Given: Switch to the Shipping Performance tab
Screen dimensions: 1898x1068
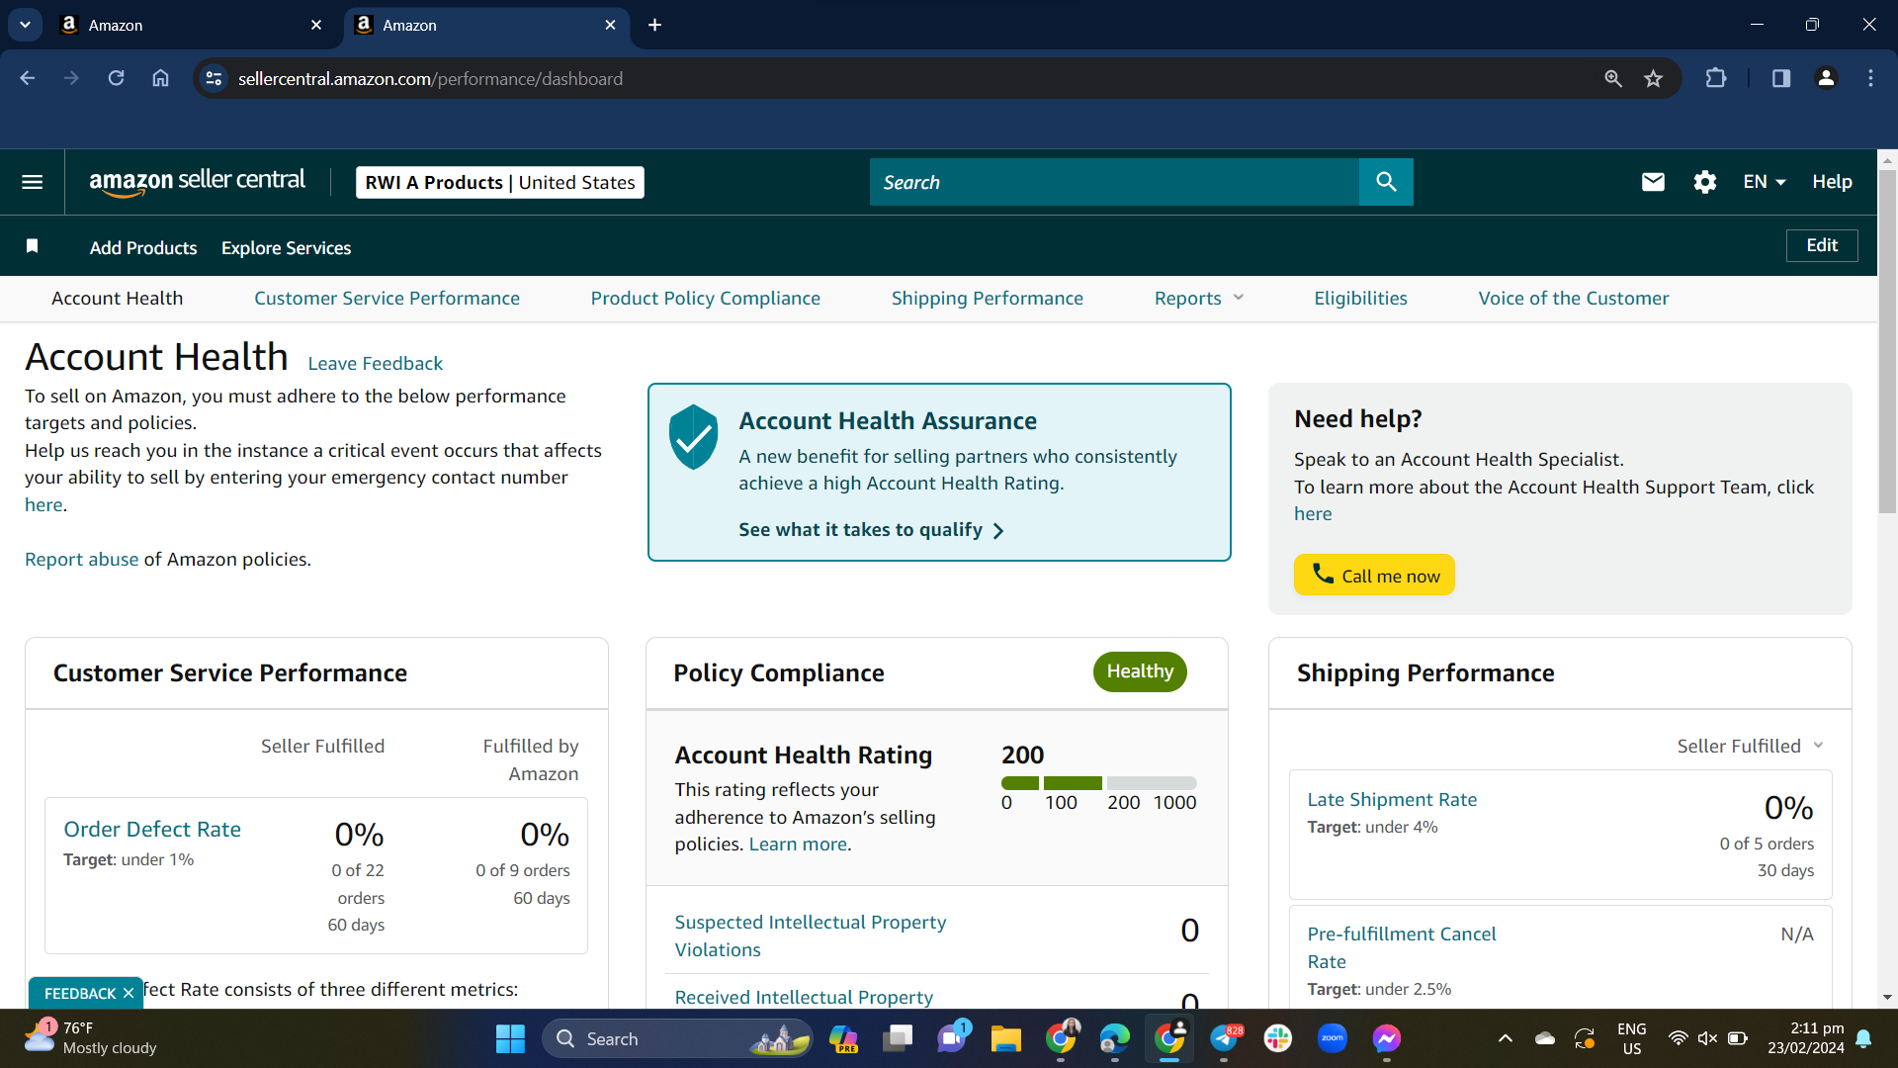Looking at the screenshot, I should pyautogui.click(x=988, y=299).
